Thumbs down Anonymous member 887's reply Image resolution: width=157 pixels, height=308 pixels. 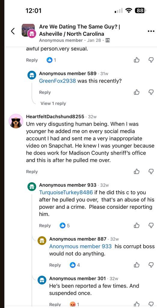(151, 265)
